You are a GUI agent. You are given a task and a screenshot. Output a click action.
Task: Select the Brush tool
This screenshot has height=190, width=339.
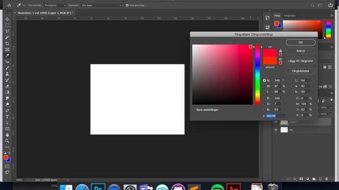[7, 68]
